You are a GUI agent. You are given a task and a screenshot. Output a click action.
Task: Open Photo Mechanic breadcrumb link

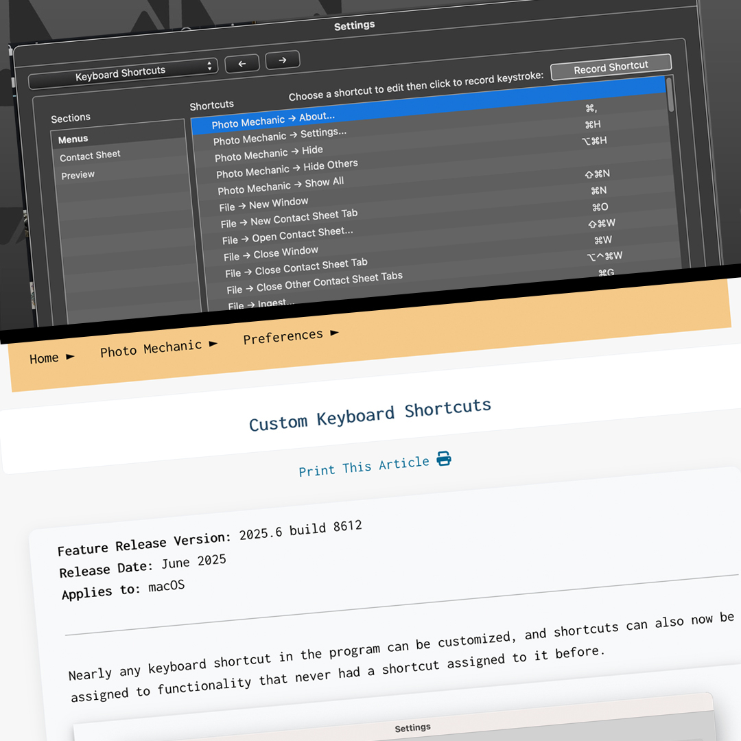coord(151,349)
